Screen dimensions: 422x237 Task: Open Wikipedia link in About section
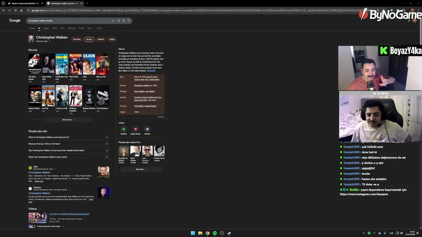(151, 71)
